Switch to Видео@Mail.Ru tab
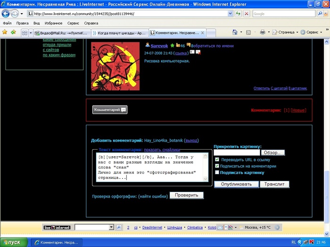This screenshot has height=247, width=330. tap(62, 33)
